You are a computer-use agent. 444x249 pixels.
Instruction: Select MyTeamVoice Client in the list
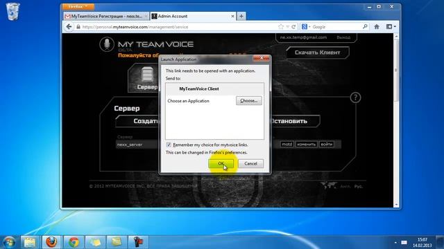(x=214, y=89)
